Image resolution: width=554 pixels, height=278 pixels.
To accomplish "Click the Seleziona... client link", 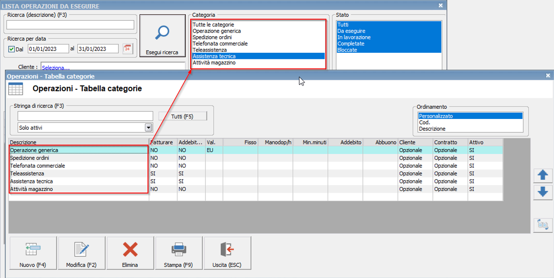I will click(56, 68).
